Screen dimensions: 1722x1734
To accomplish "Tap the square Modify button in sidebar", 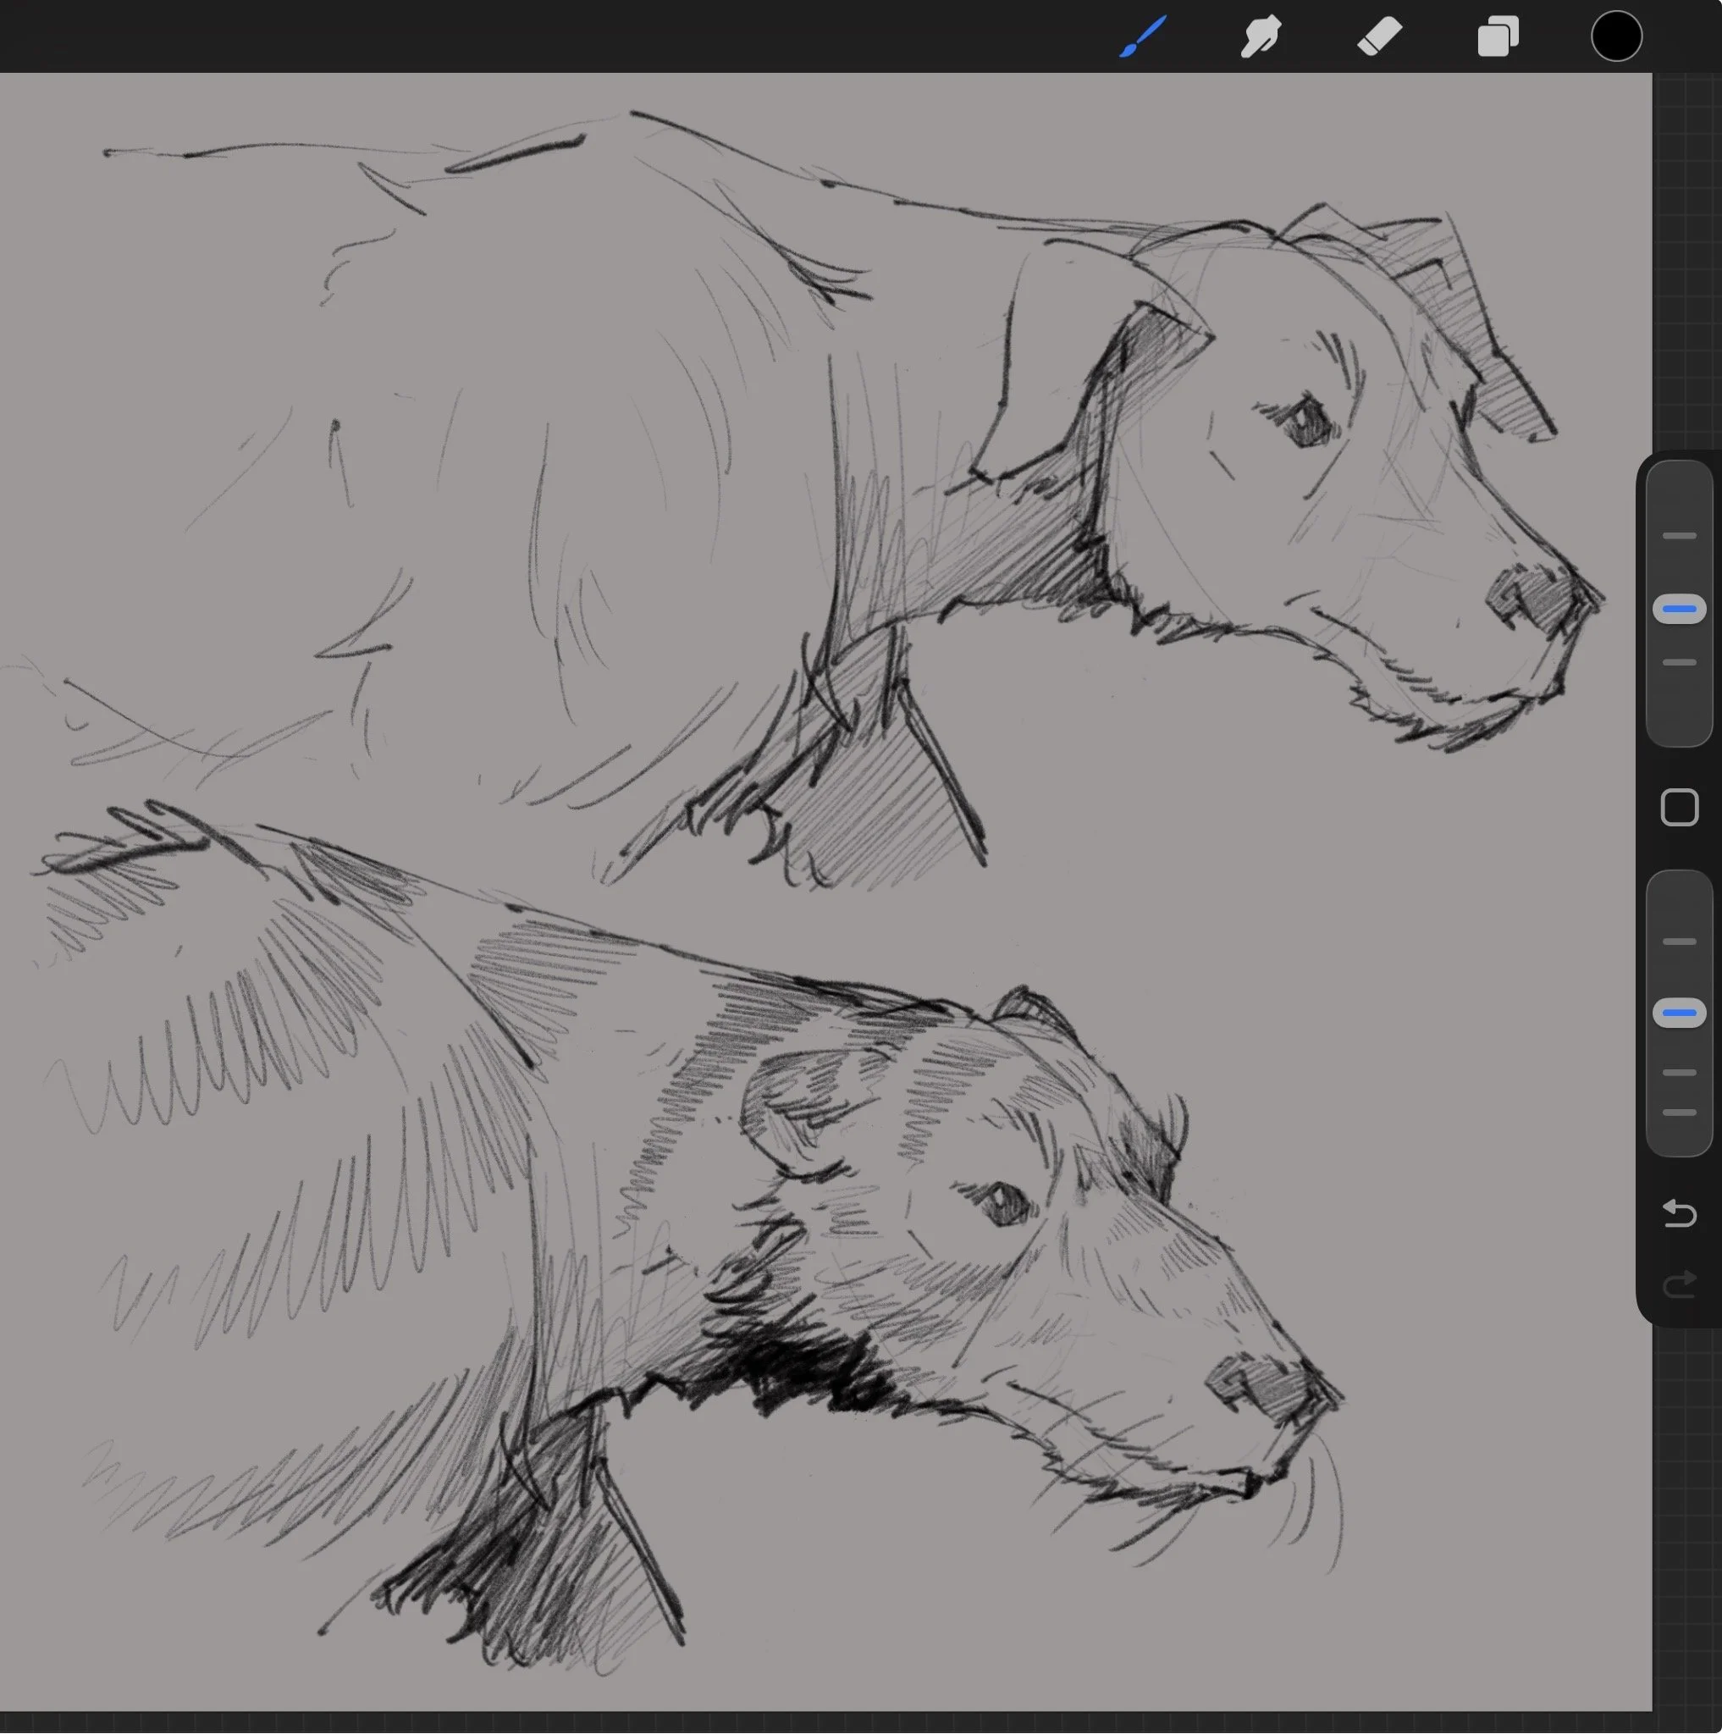I will [x=1679, y=808].
